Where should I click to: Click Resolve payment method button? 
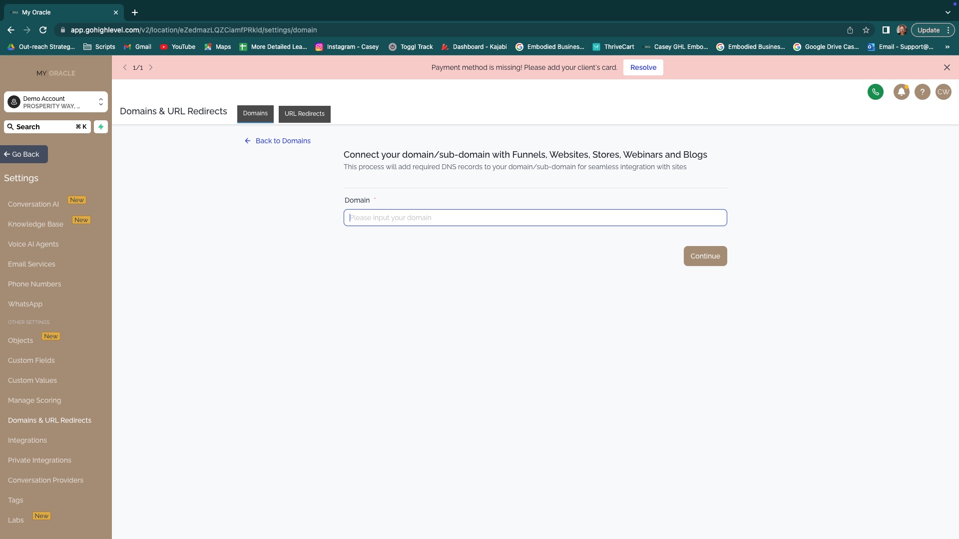pyautogui.click(x=643, y=67)
